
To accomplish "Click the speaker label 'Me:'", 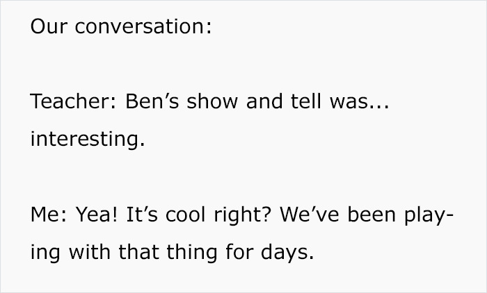I will pyautogui.click(x=49, y=215).
